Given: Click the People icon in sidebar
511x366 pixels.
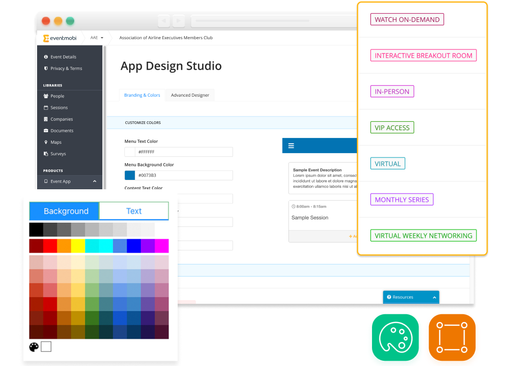Looking at the screenshot, I should pos(46,96).
